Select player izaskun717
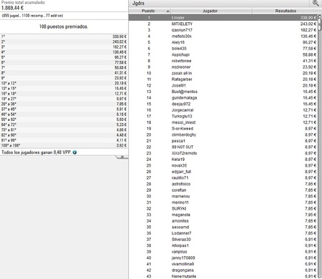 point(182,30)
